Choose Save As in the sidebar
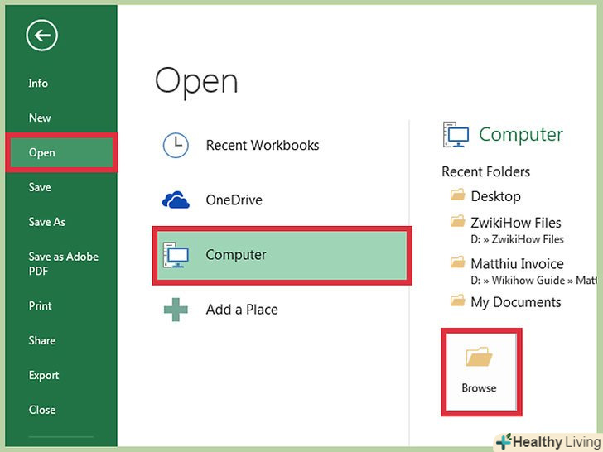Image resolution: width=603 pixels, height=452 pixels. [47, 222]
